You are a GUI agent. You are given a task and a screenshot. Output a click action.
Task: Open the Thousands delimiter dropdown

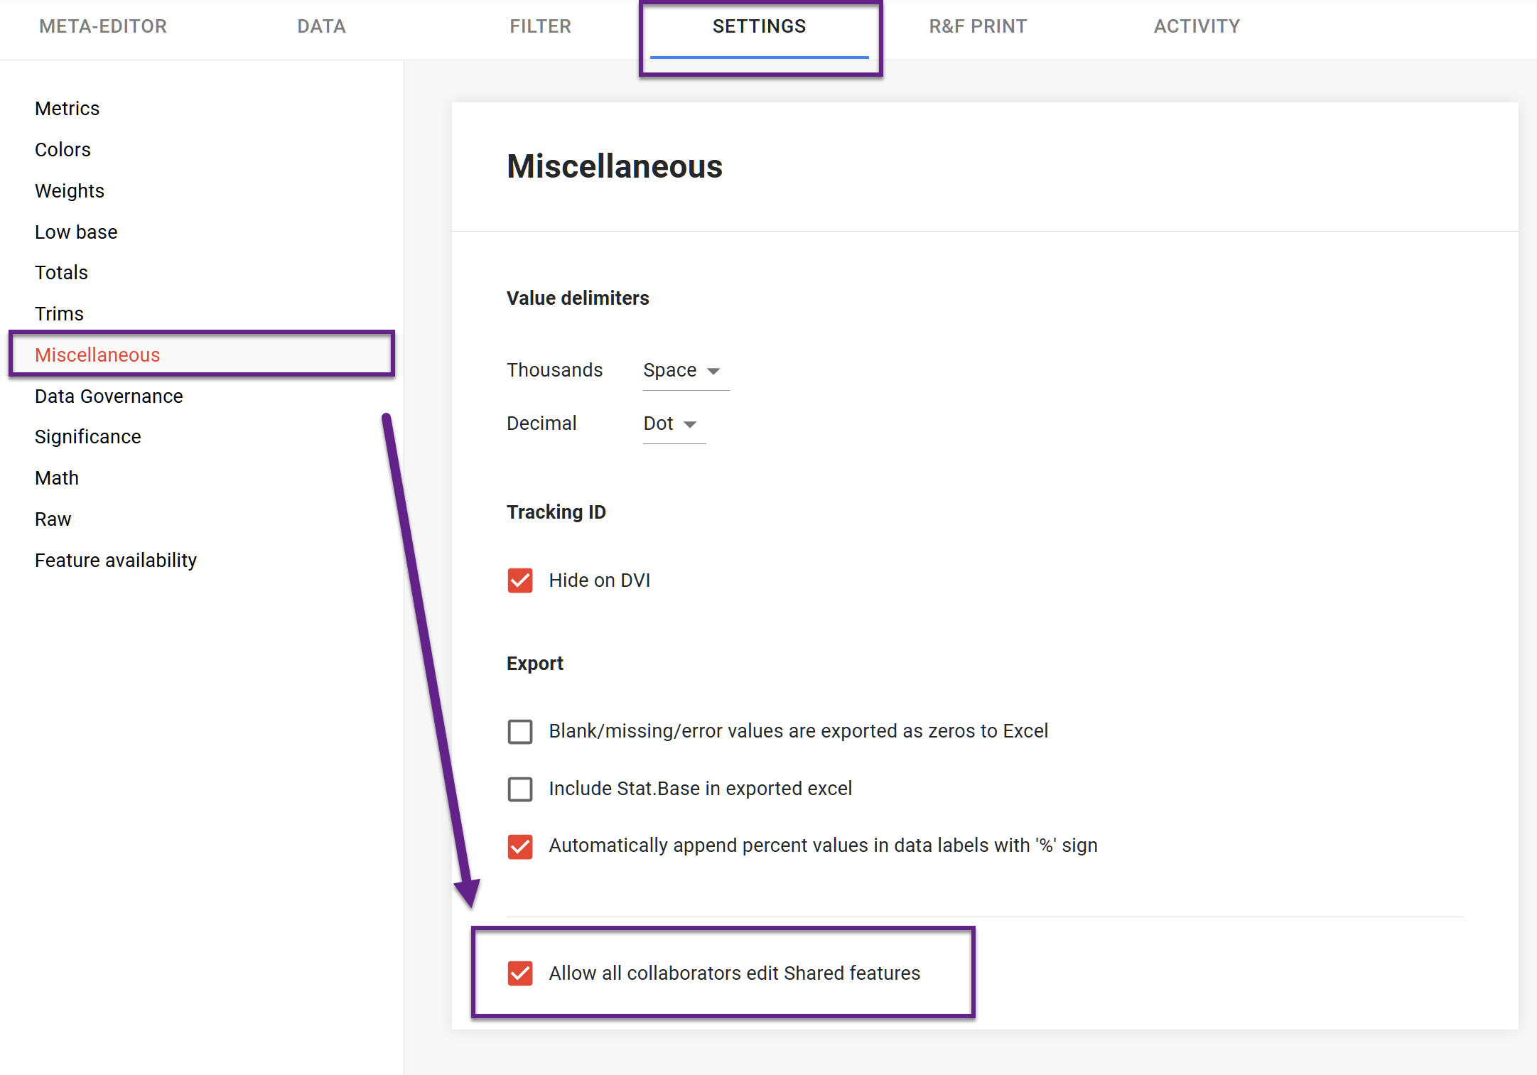point(683,371)
